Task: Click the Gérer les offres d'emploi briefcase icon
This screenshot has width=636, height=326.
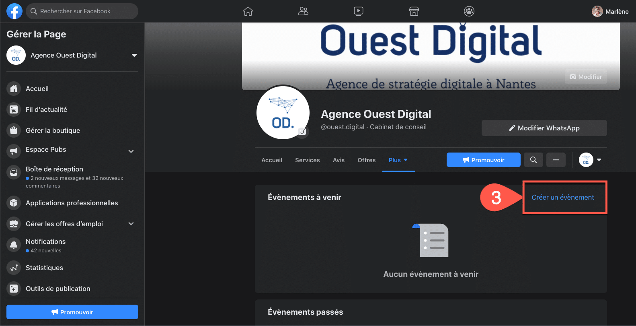Action: pyautogui.click(x=14, y=224)
